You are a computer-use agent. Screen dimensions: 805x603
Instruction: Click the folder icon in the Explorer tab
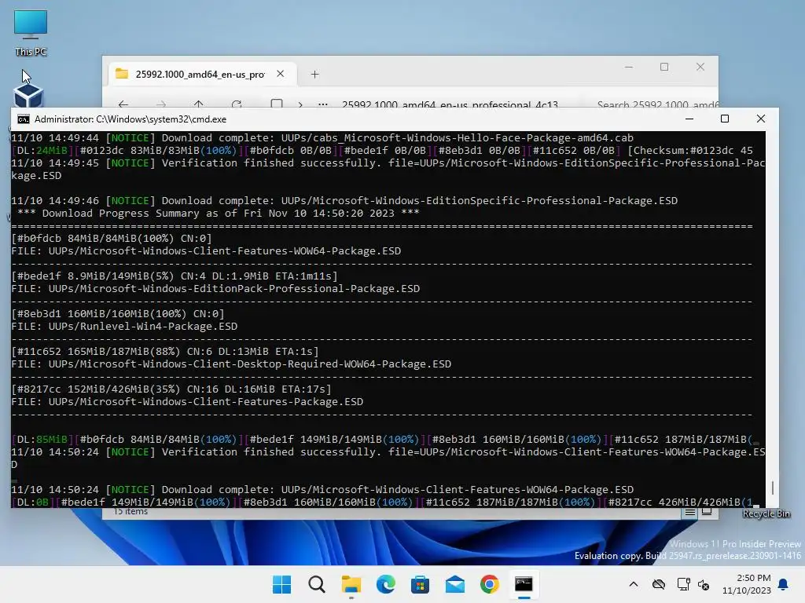(x=122, y=74)
